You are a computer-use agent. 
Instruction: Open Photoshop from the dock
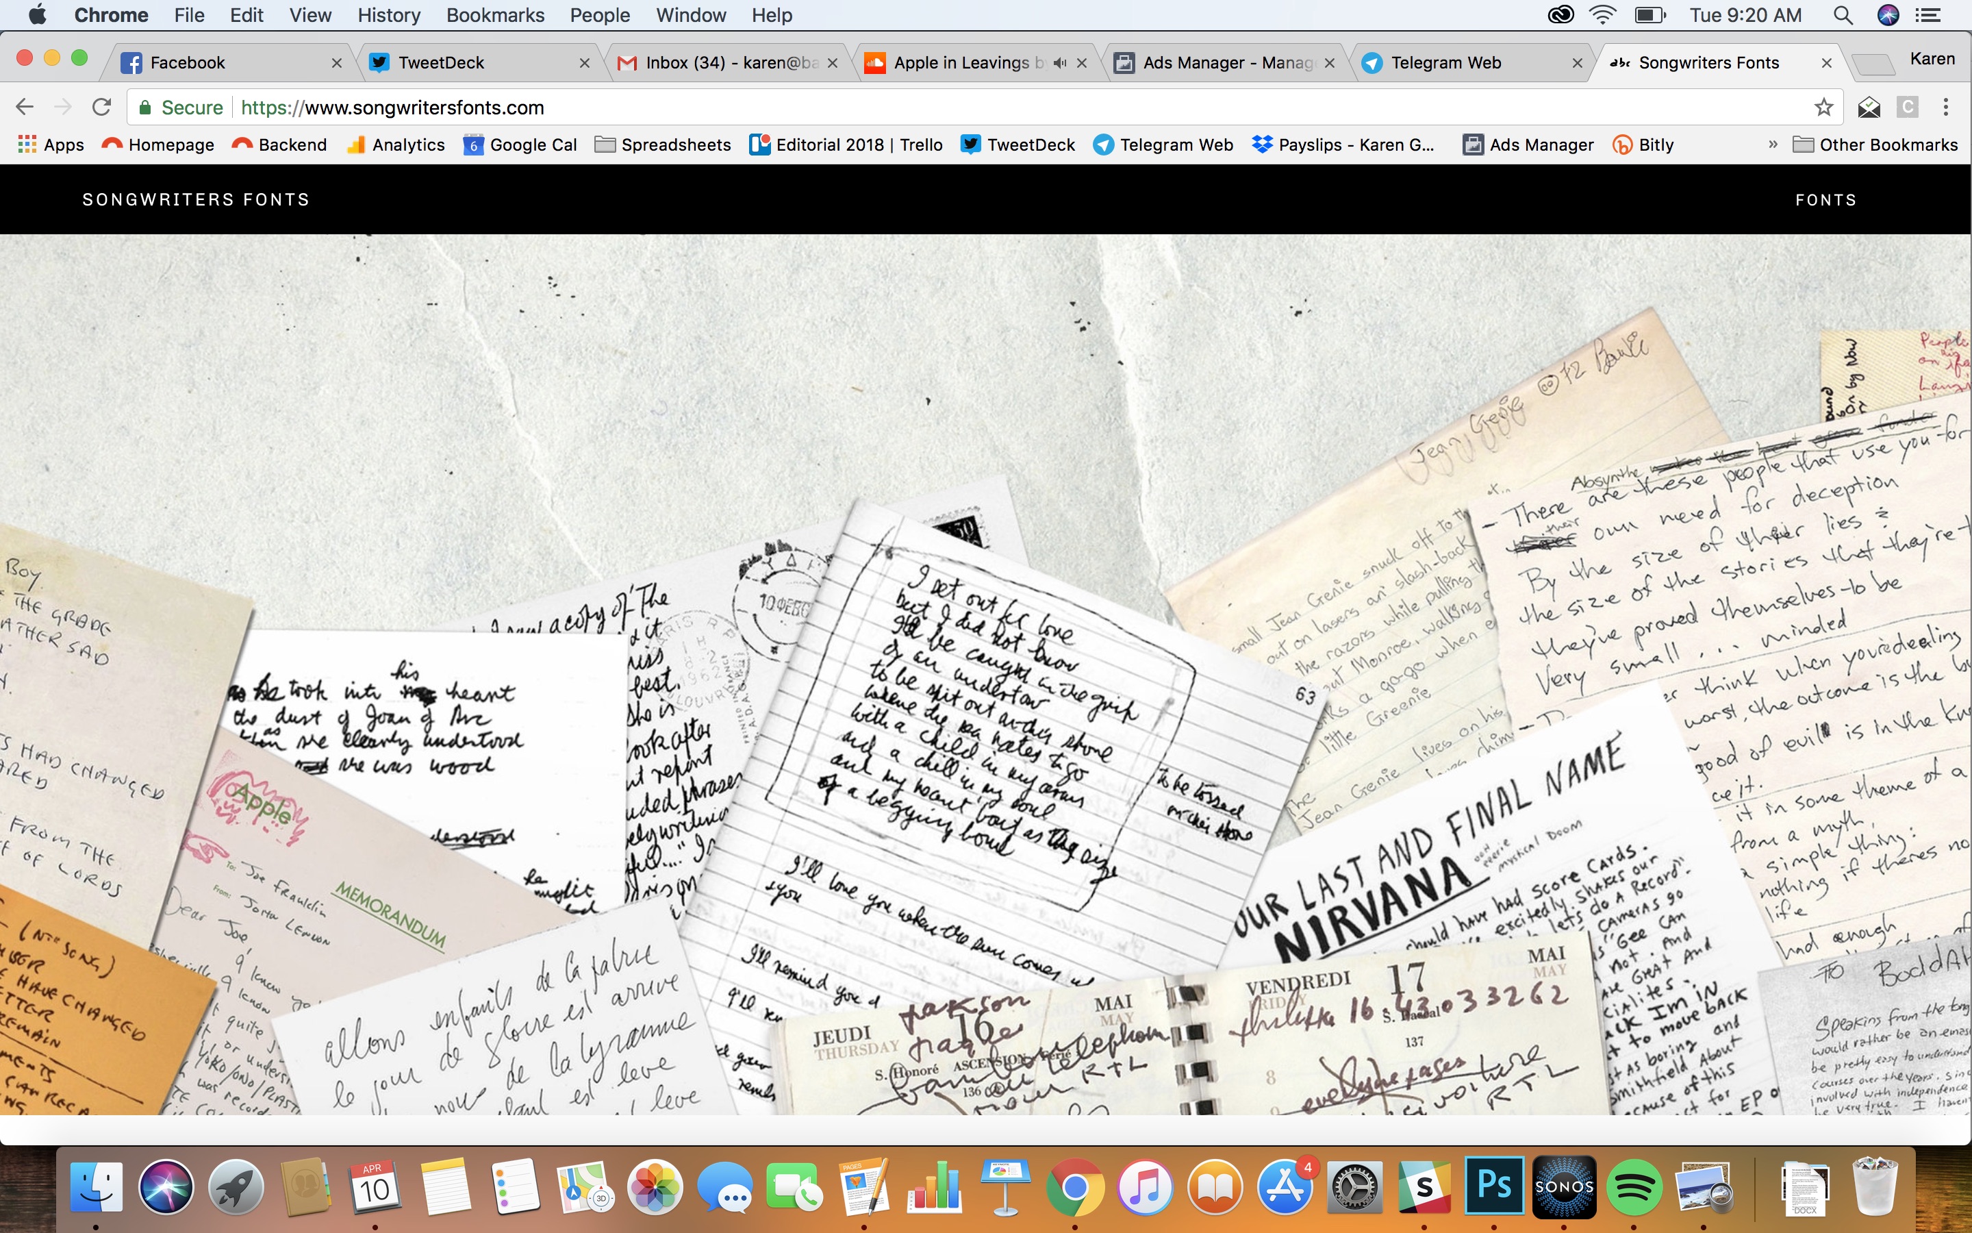coord(1495,1186)
